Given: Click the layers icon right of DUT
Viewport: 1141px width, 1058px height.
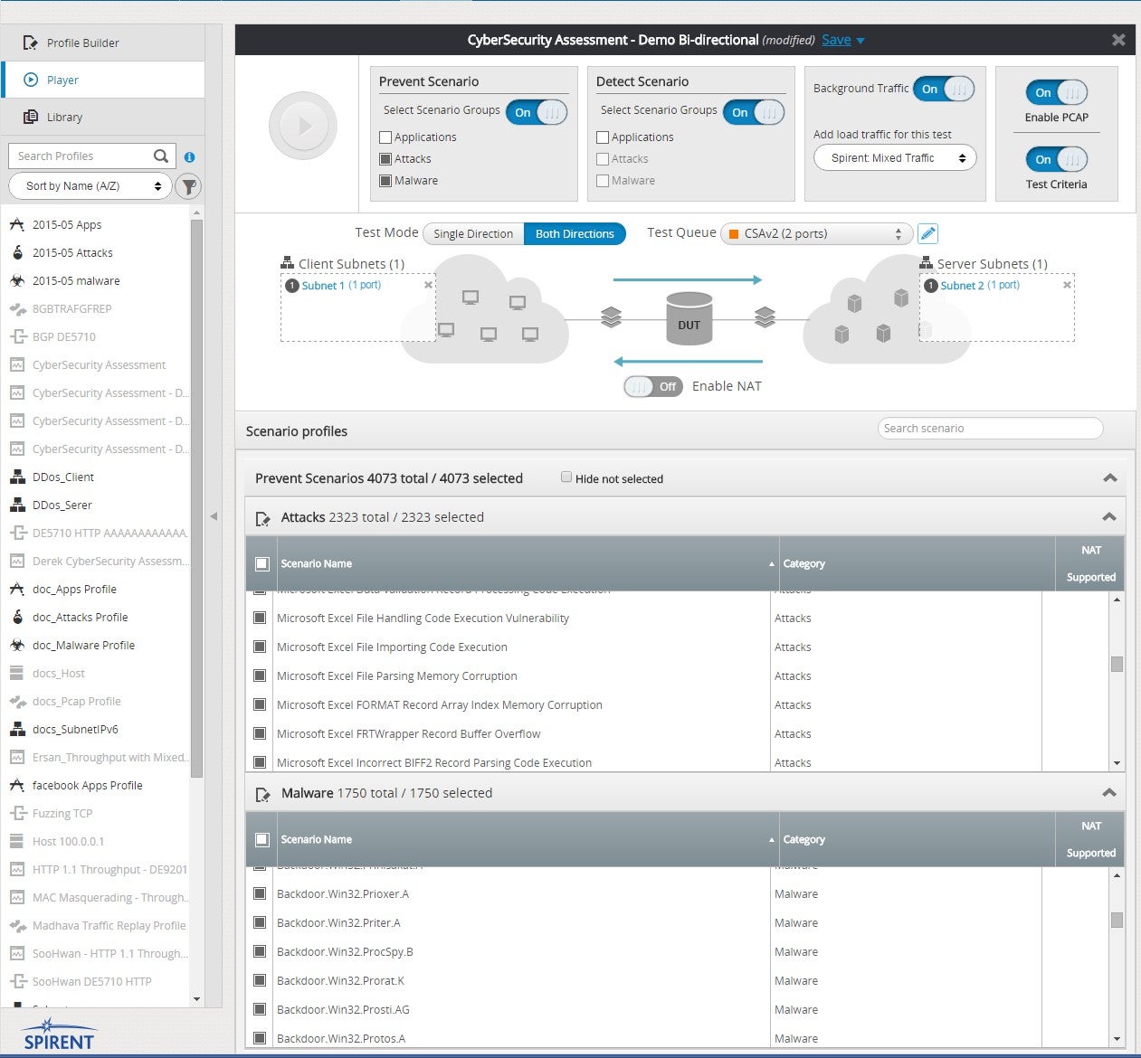Looking at the screenshot, I should [x=765, y=317].
